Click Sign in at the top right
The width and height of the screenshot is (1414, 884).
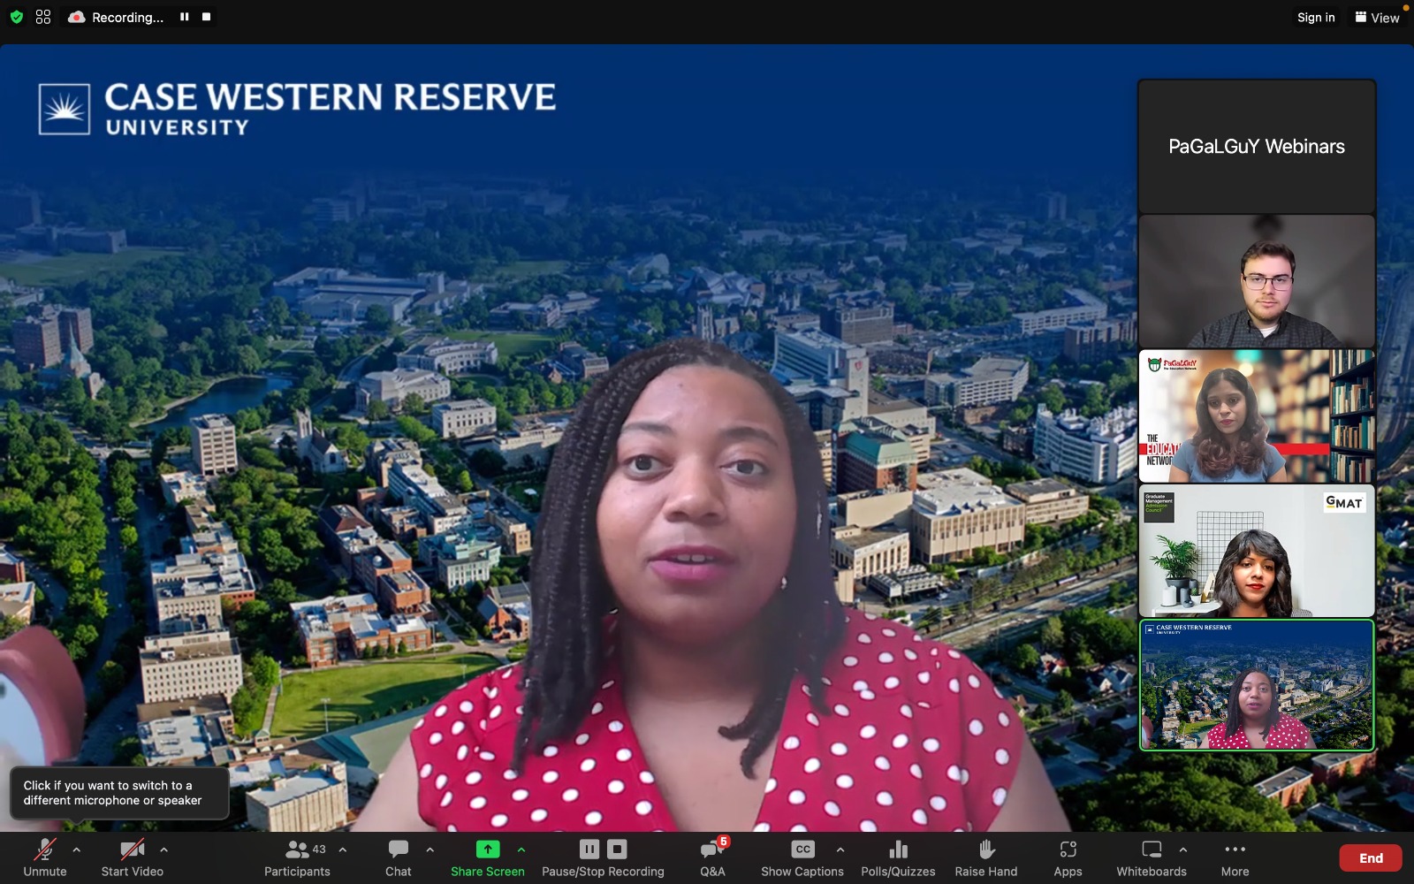coord(1316,18)
